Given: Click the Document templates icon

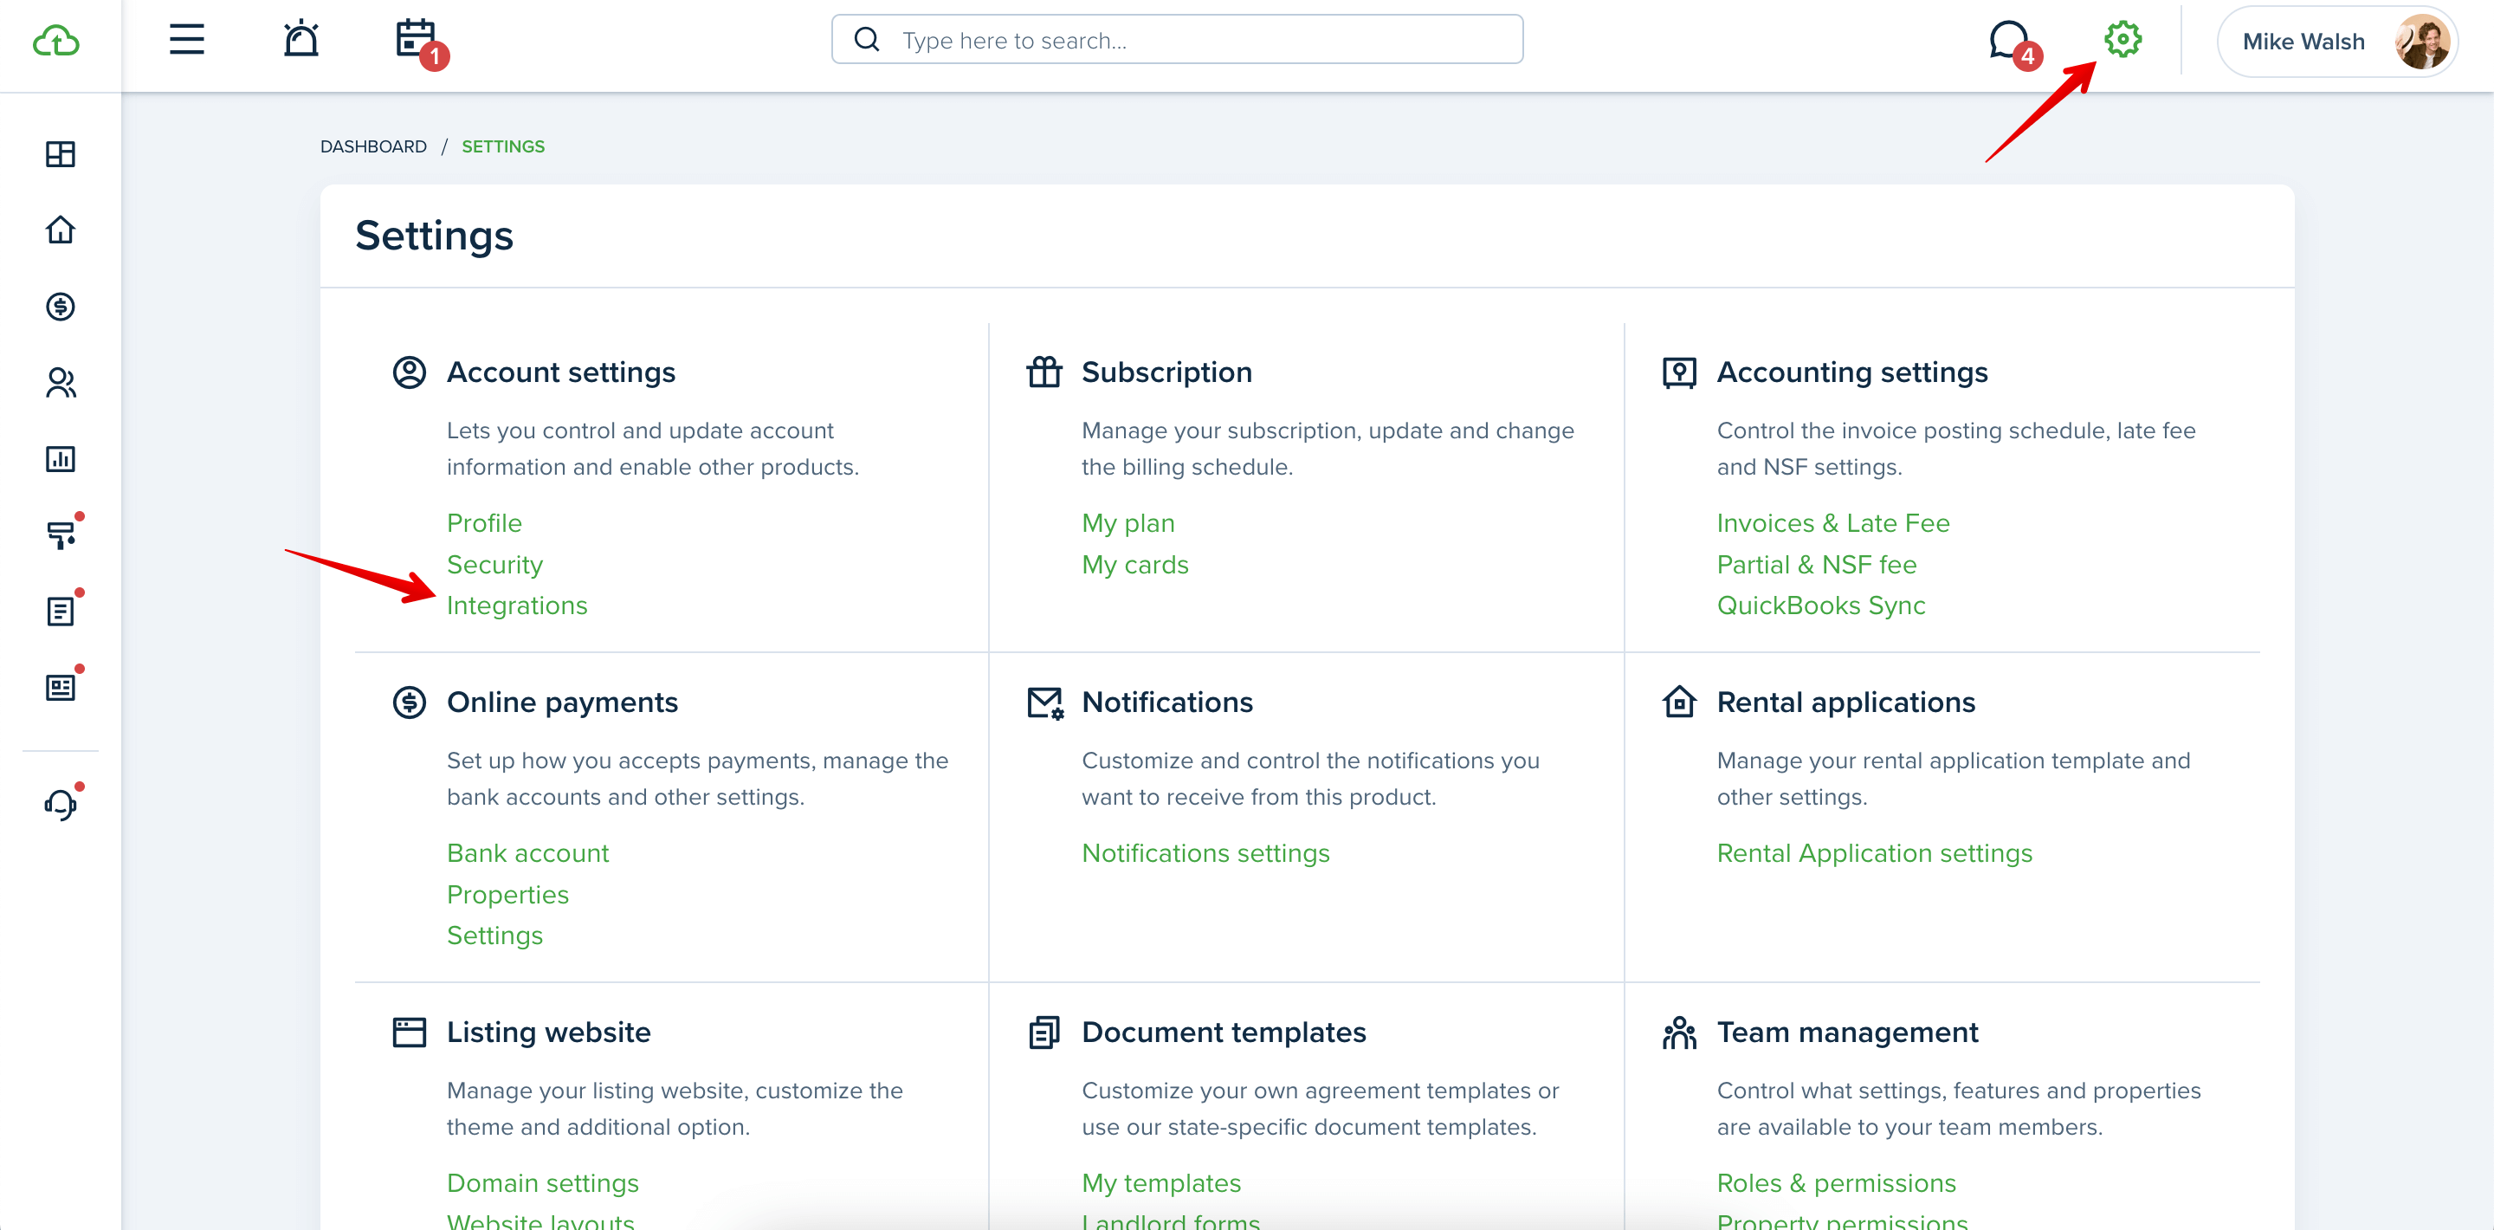Looking at the screenshot, I should click(x=1043, y=1033).
